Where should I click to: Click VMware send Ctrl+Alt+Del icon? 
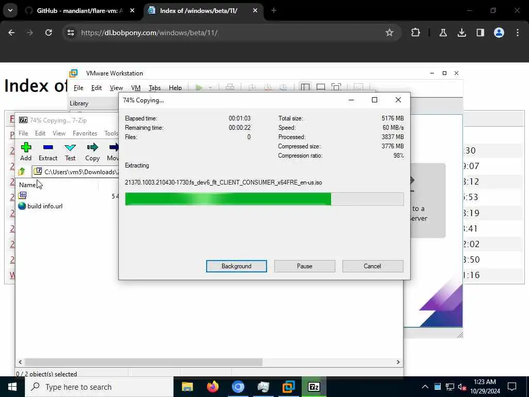tap(230, 87)
